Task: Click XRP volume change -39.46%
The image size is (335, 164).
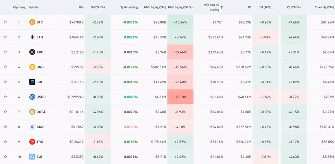Action: tap(180, 52)
